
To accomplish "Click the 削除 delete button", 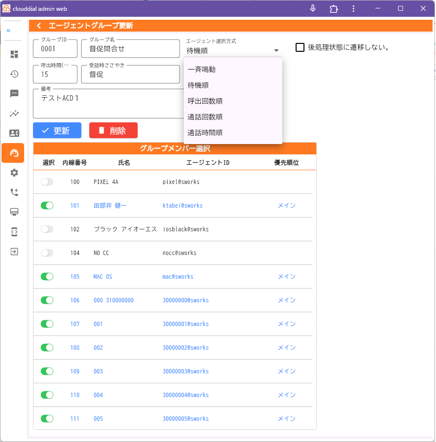I will [x=113, y=130].
